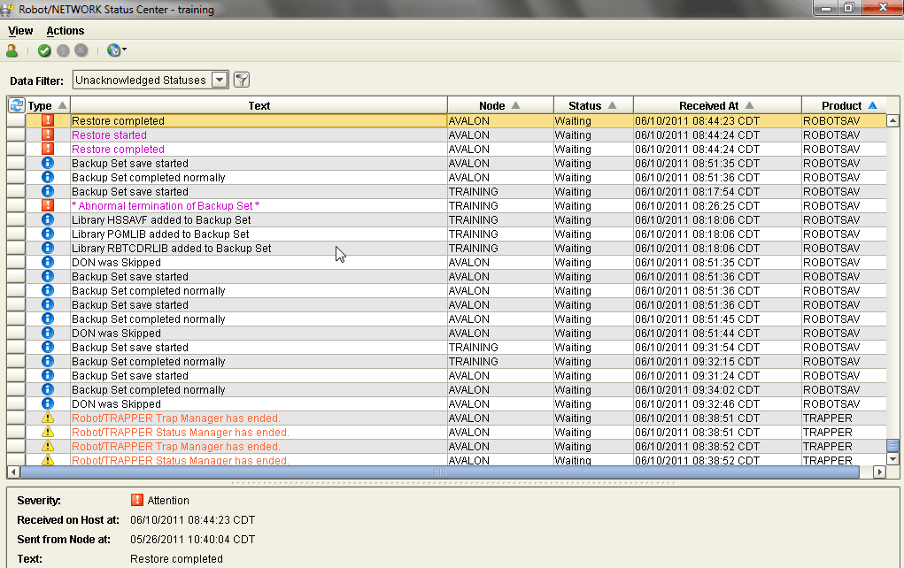Sort by the Status column header

point(592,105)
